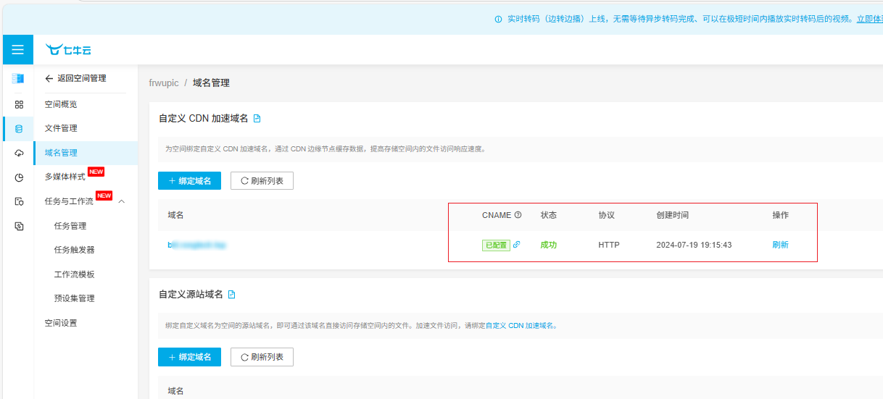883x399 pixels.
Task: Click frwupic in the breadcrumb
Action: (x=163, y=83)
